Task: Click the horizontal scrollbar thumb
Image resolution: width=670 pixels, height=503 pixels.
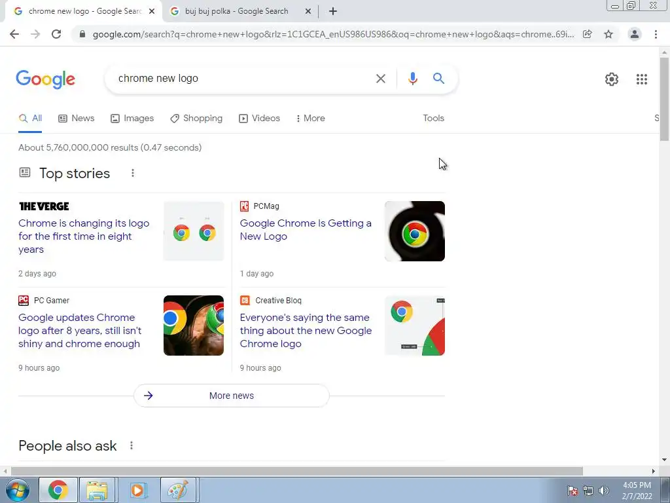Action: tap(297, 471)
